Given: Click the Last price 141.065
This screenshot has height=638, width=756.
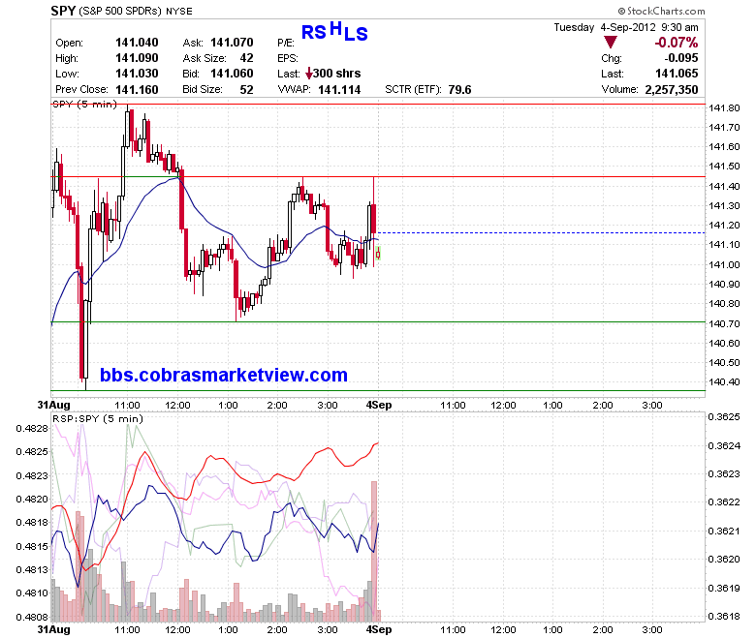Looking at the screenshot, I should click(x=677, y=74).
